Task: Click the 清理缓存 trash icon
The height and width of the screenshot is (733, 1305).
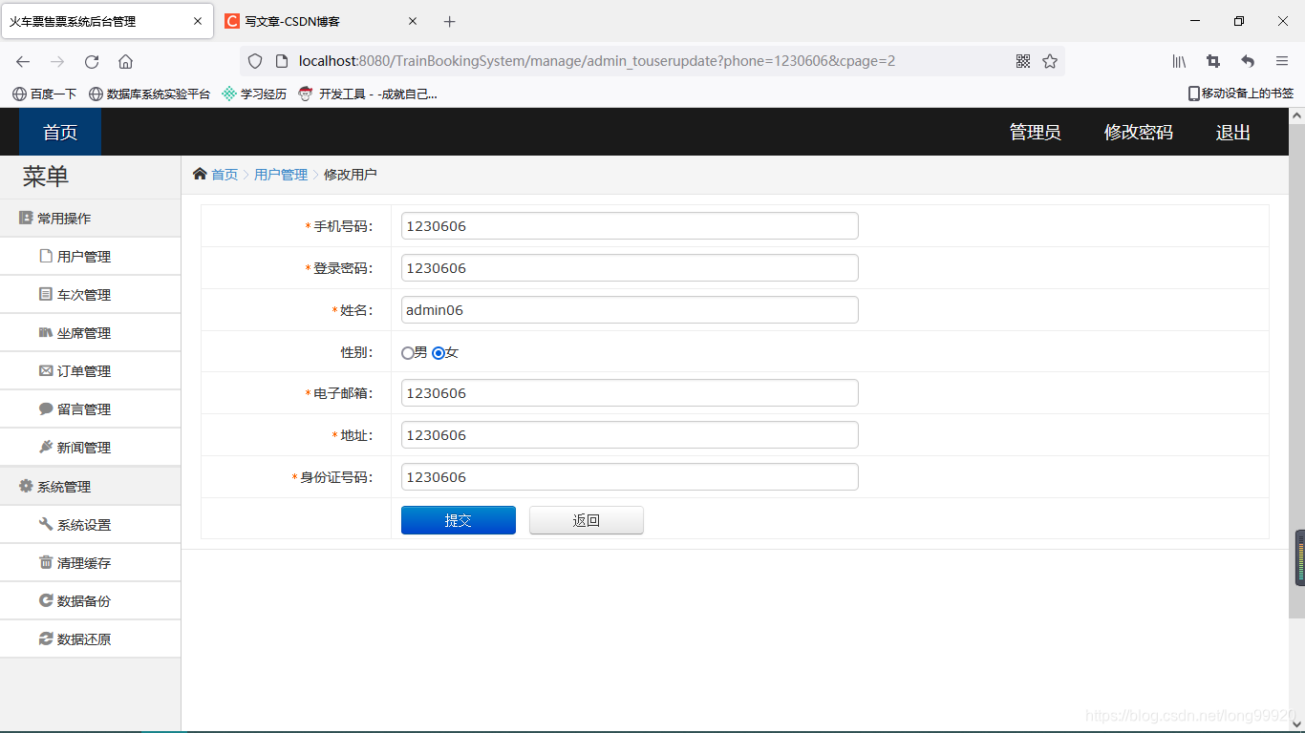Action: click(x=45, y=562)
